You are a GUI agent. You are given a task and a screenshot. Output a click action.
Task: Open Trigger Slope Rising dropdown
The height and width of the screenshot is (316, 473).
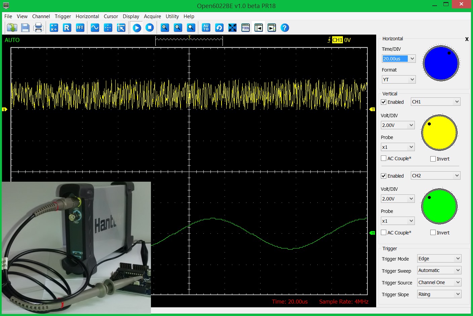coord(439,294)
